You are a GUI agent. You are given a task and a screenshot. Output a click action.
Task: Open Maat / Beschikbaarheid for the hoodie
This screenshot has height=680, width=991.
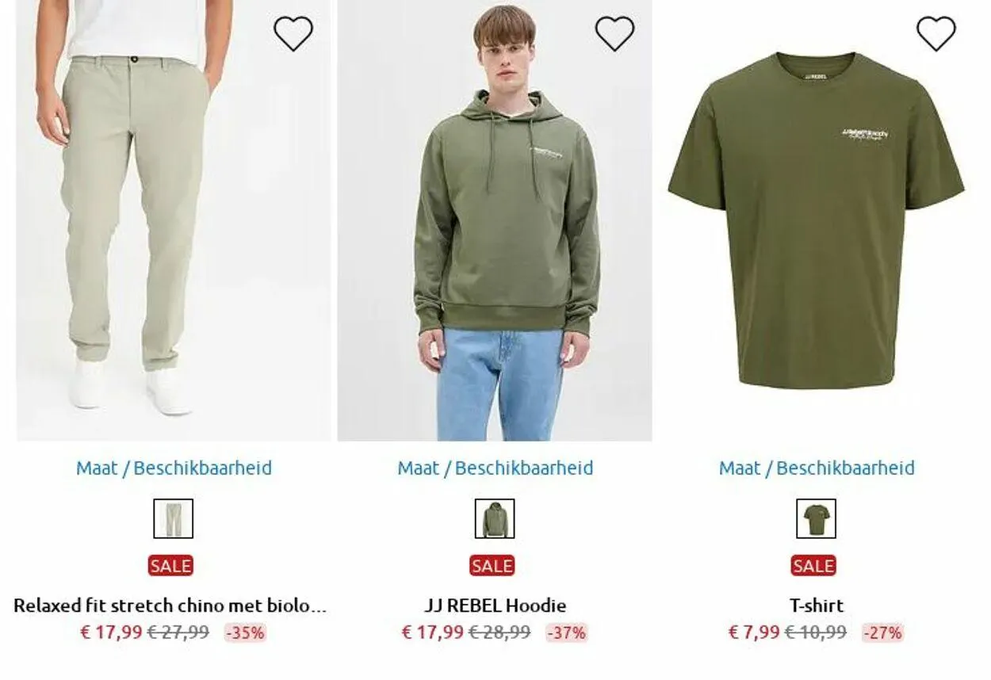point(495,468)
